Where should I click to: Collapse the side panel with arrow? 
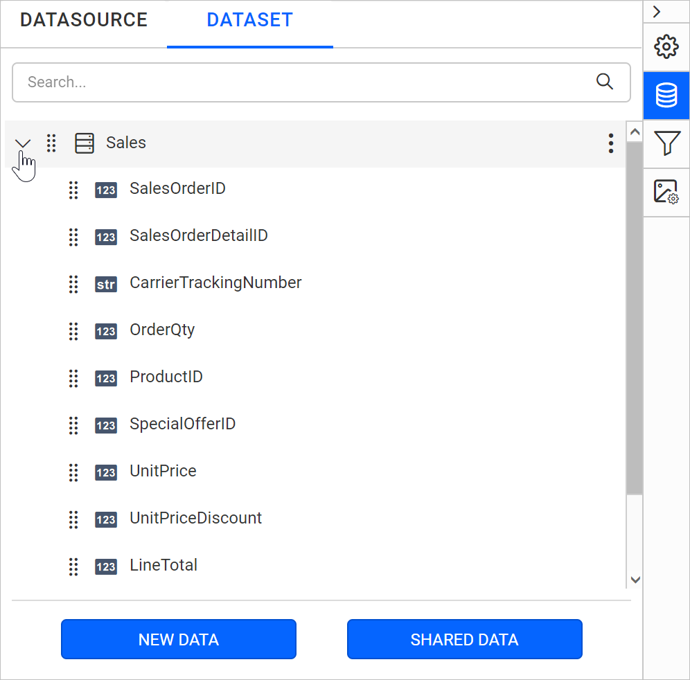click(x=657, y=12)
